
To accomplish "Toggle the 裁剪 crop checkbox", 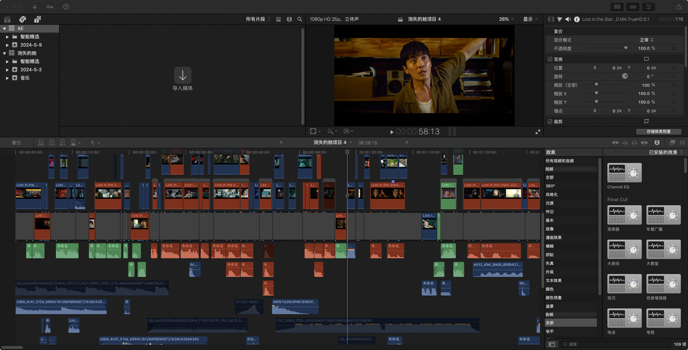I will [x=550, y=121].
